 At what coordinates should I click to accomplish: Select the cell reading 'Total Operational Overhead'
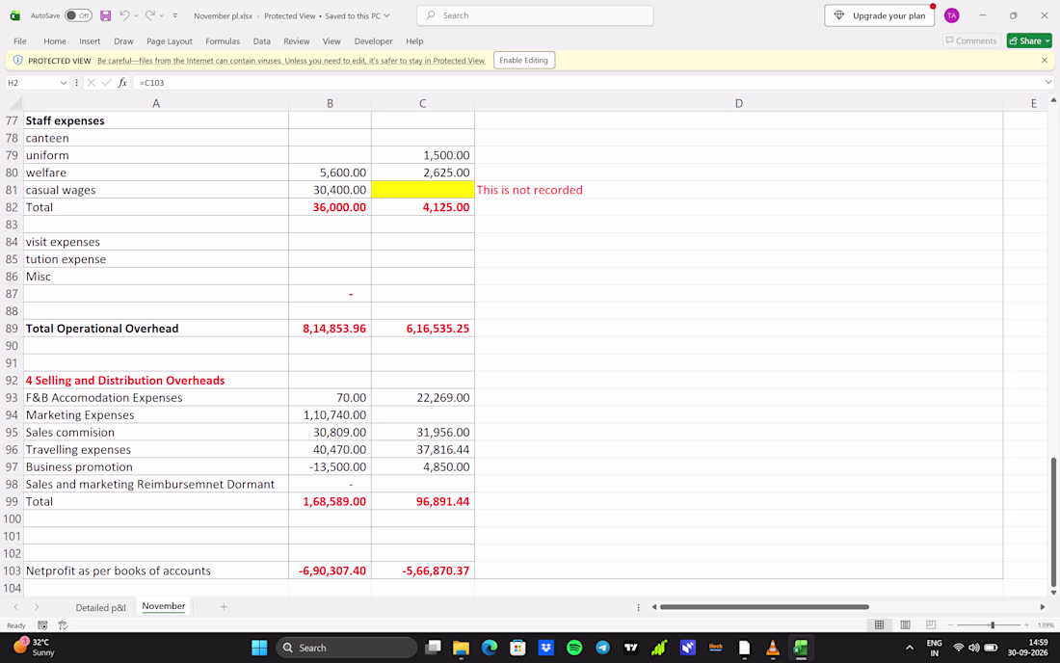(156, 329)
